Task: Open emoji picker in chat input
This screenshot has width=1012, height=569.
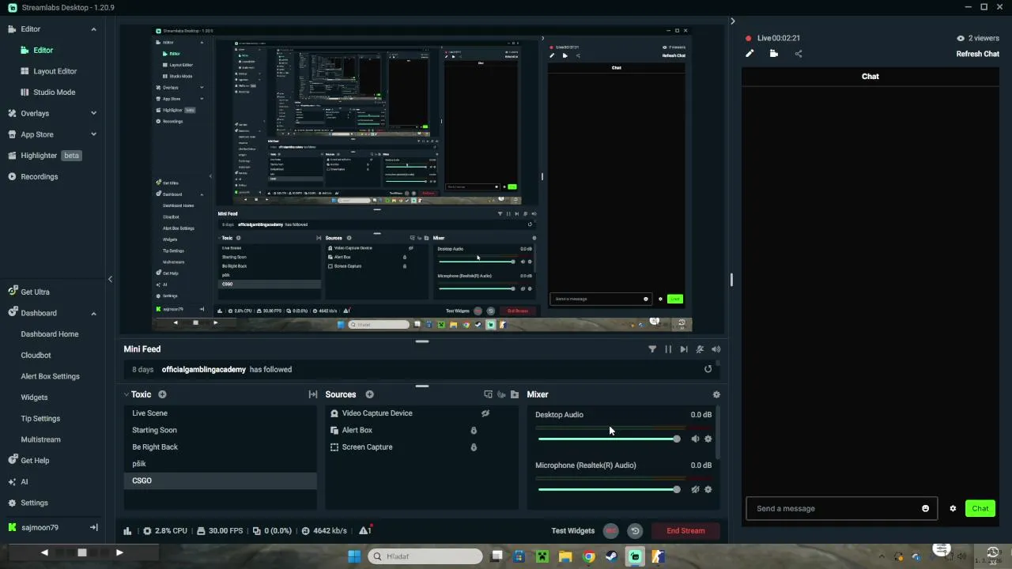Action: click(925, 508)
